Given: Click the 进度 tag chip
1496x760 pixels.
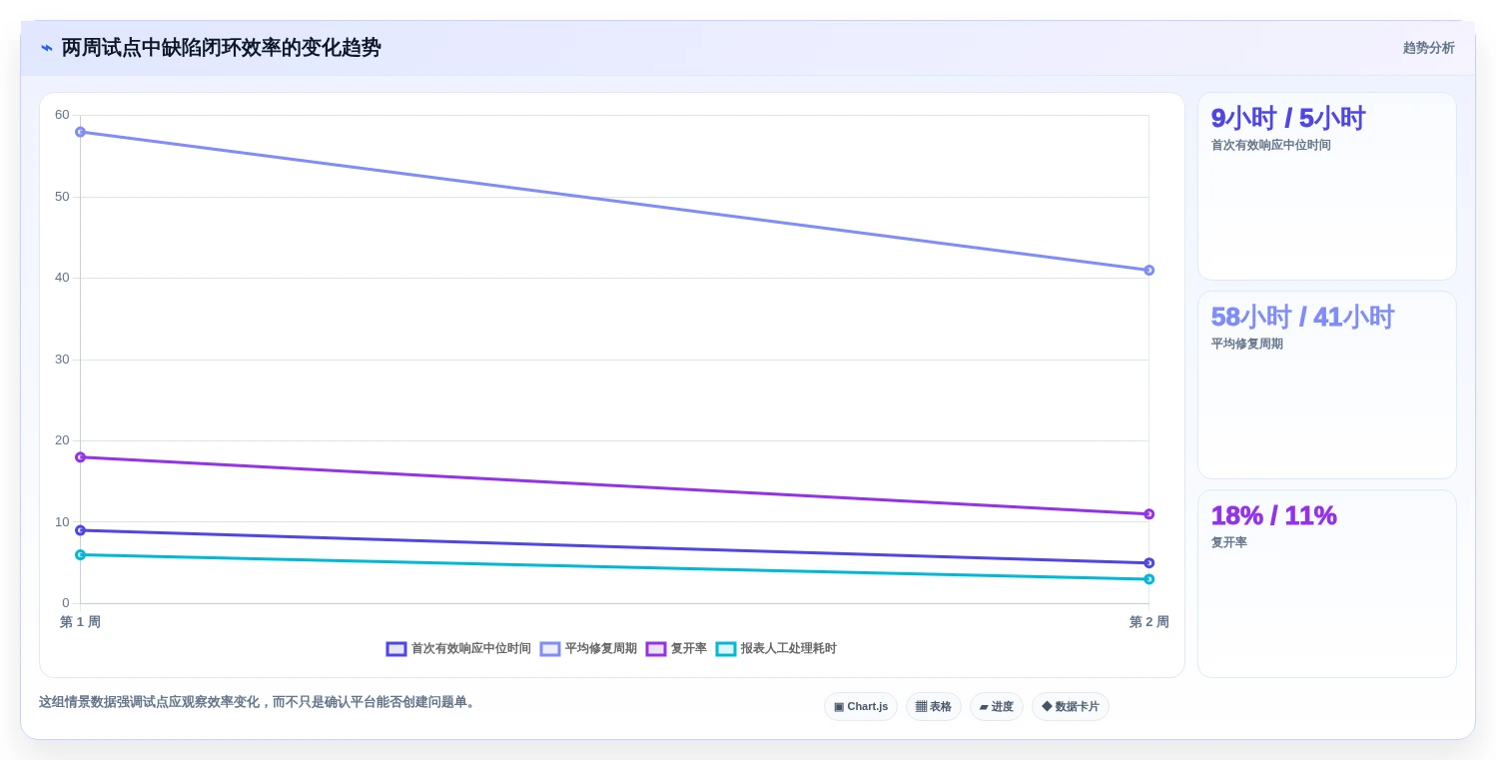Looking at the screenshot, I should click(997, 706).
